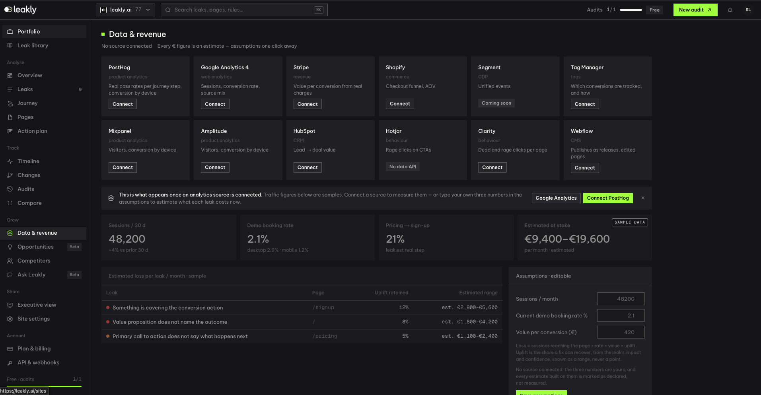Screen dimensions: 761x395
Task: Click the green Connect PostHog button
Action: click(608, 198)
